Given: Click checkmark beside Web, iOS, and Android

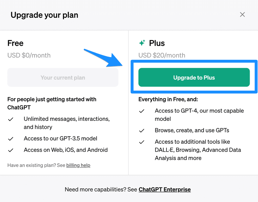Looking at the screenshot, I should pos(11,150).
